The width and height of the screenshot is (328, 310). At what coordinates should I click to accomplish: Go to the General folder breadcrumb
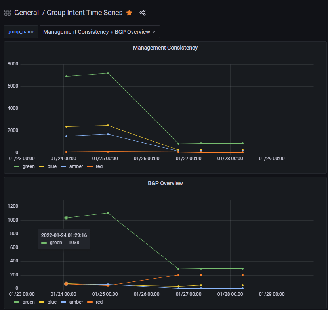[26, 13]
